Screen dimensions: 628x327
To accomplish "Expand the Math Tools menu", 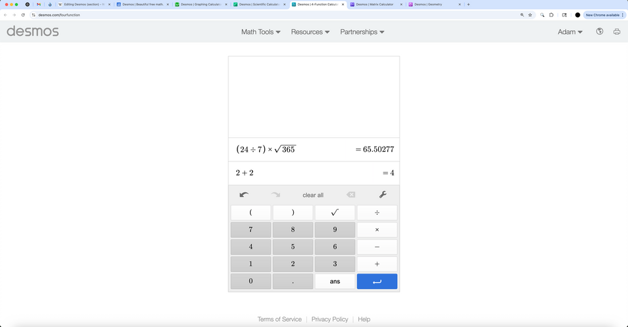I will click(x=261, y=32).
